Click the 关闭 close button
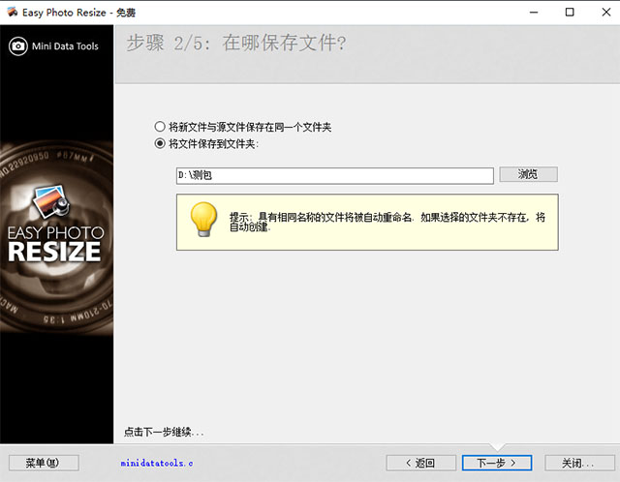 pyautogui.click(x=579, y=463)
